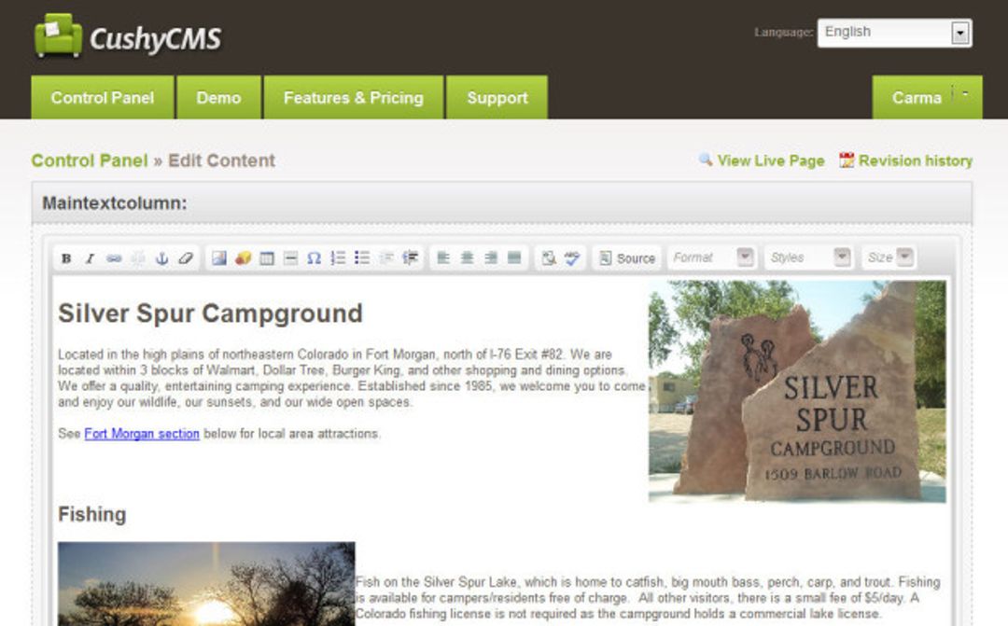Switch to the Demo tab

[218, 97]
